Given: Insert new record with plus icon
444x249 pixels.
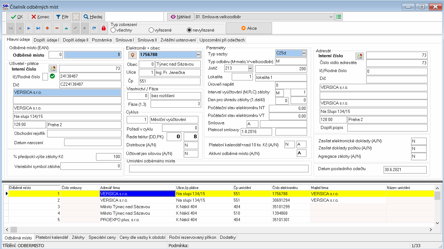Looking at the screenshot, I should point(47,28).
